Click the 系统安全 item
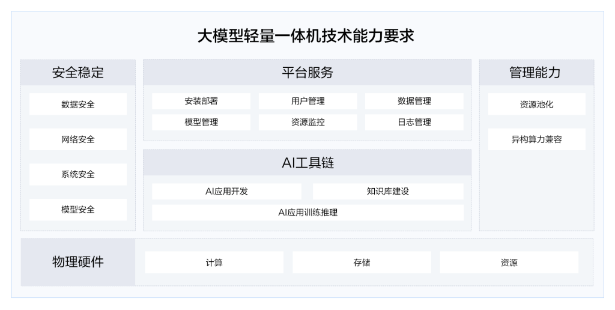The image size is (615, 310). point(78,174)
